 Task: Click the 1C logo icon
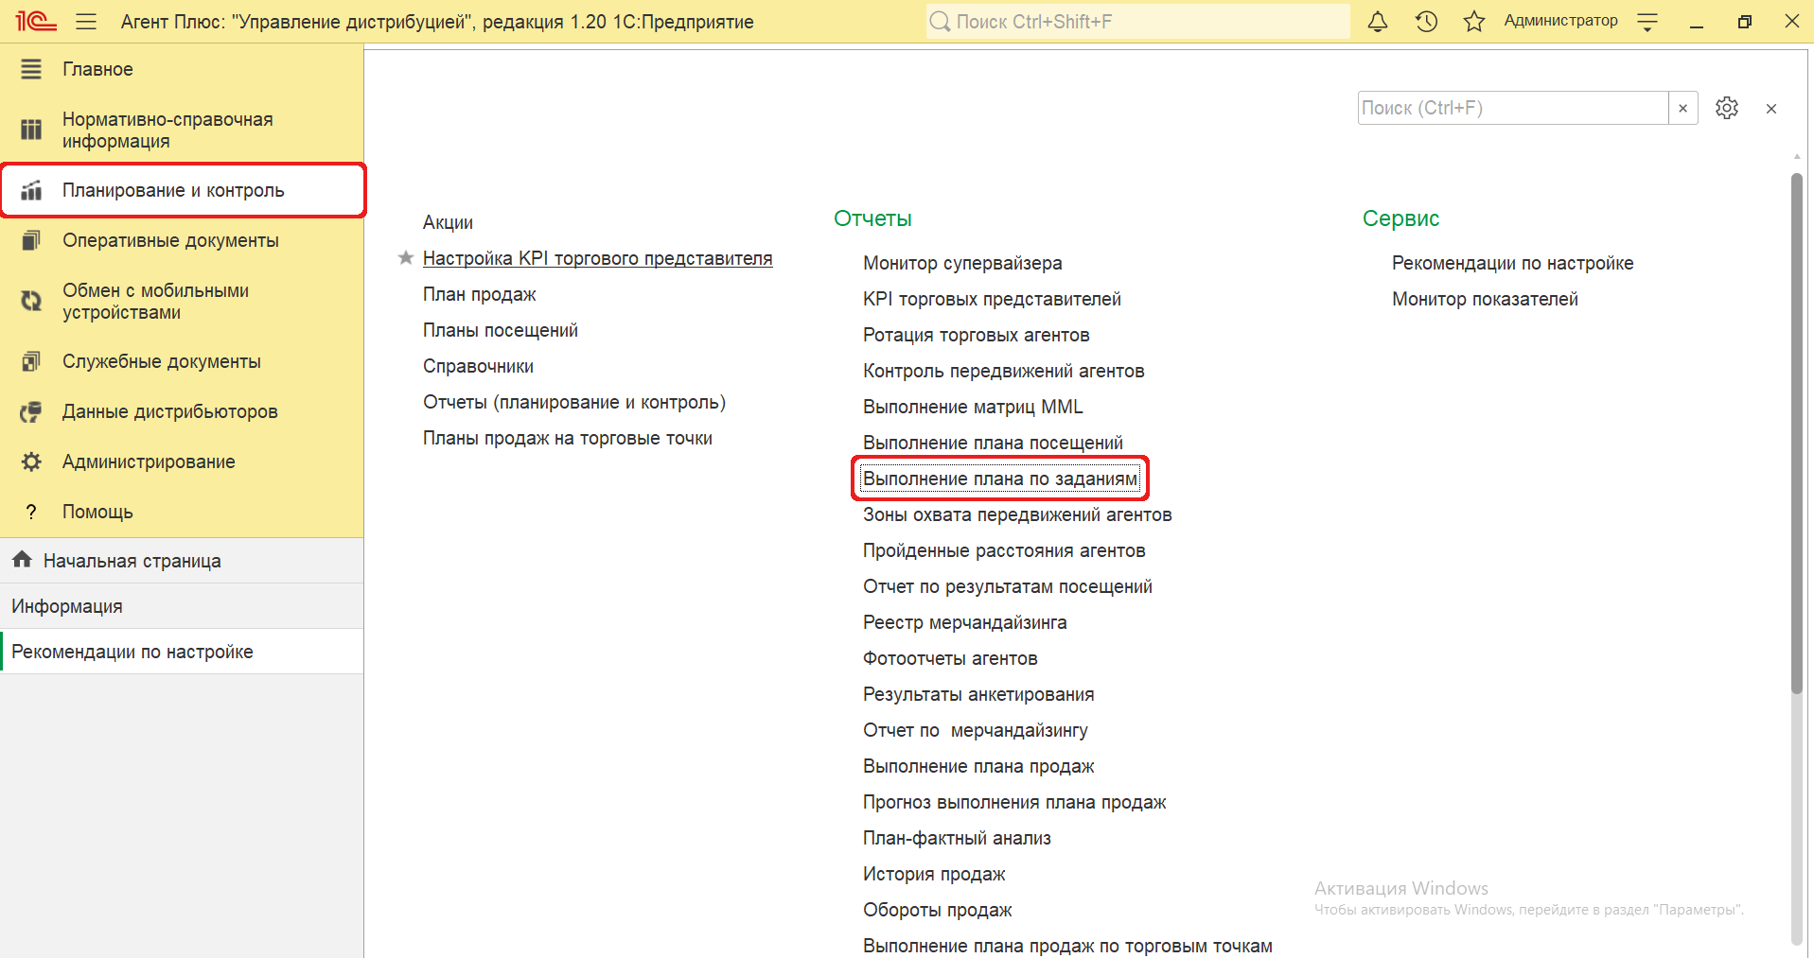(x=36, y=21)
